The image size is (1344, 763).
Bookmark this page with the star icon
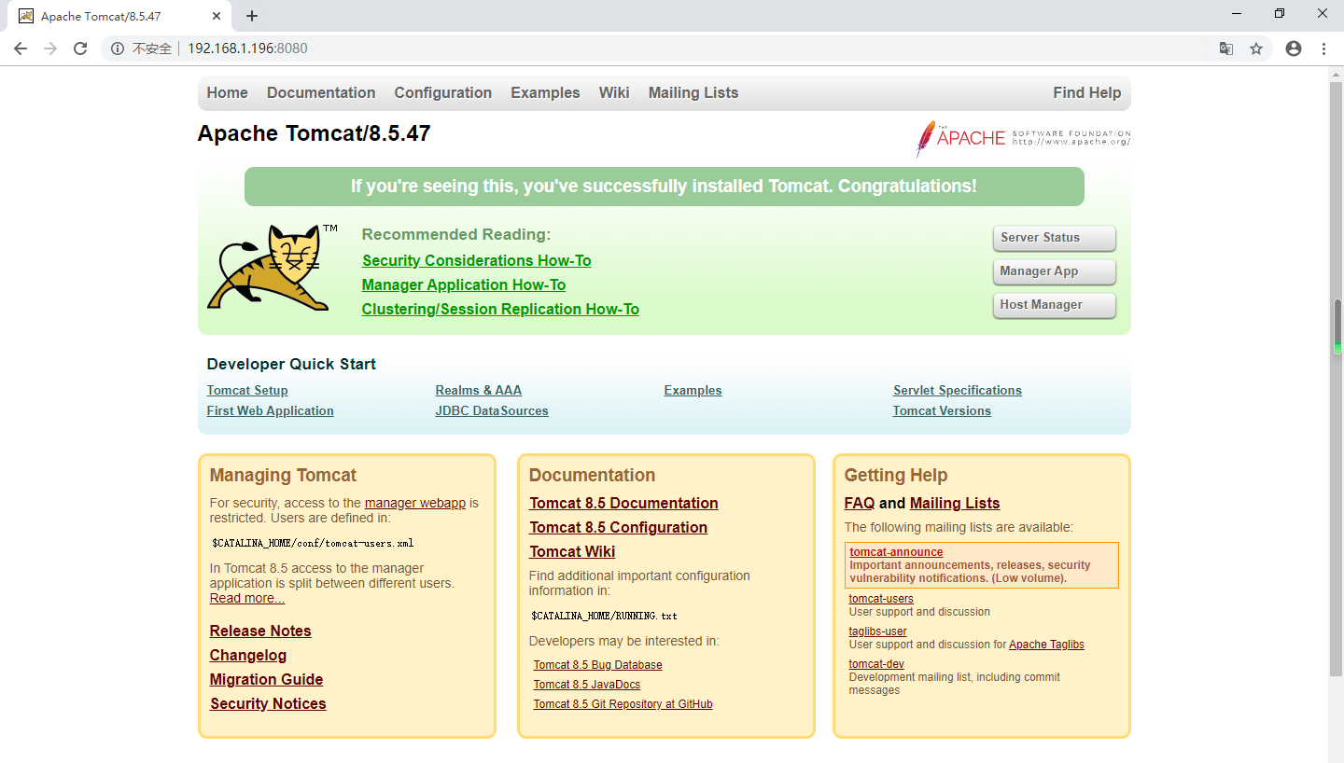click(x=1256, y=49)
